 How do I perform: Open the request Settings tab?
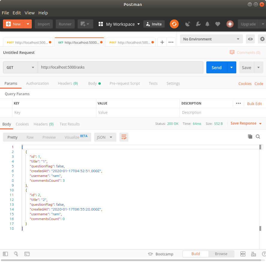(x=173, y=84)
